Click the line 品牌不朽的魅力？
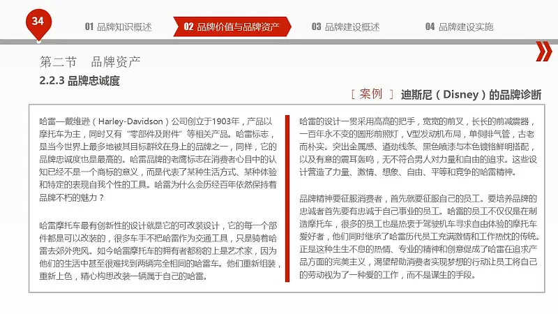 pyautogui.click(x=72, y=197)
